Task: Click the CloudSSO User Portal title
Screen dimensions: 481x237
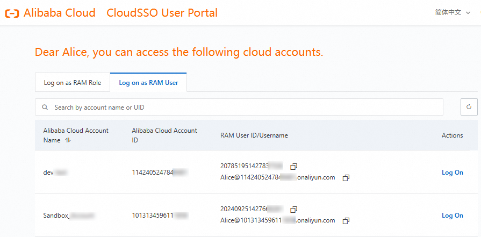Action: (x=162, y=13)
